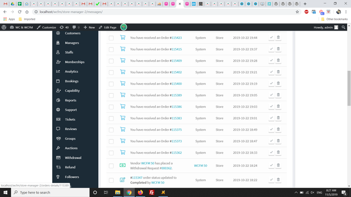Go to Memberships in the sidebar
Screen dimensions: 351x197
[x=75, y=62]
